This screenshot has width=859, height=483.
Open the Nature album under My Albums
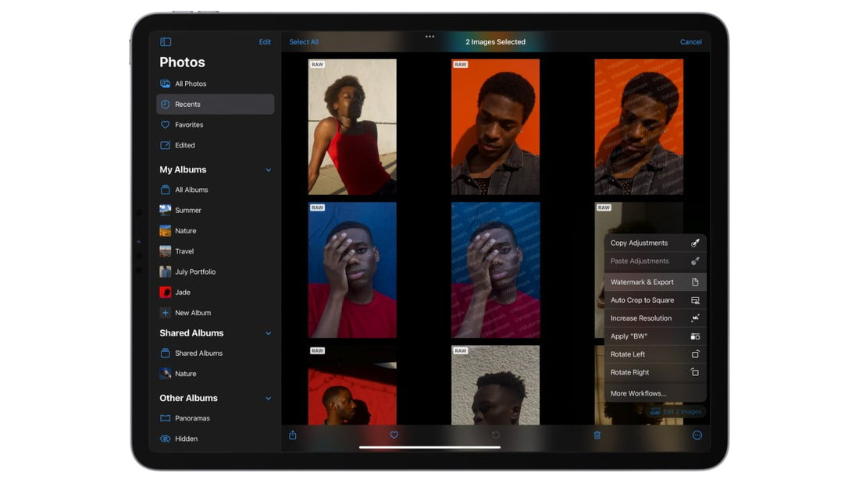tap(215, 230)
